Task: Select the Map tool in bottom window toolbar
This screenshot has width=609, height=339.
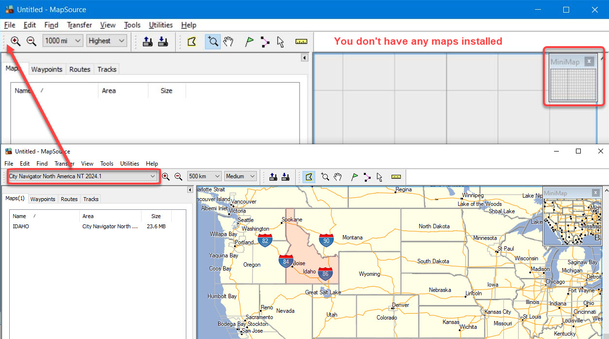Action: (308, 177)
